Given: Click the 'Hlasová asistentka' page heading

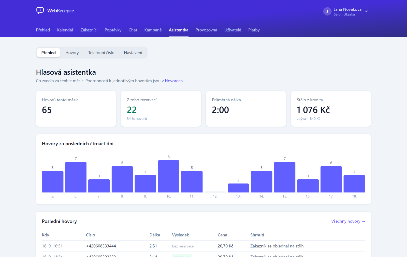Looking at the screenshot, I should pyautogui.click(x=66, y=72).
